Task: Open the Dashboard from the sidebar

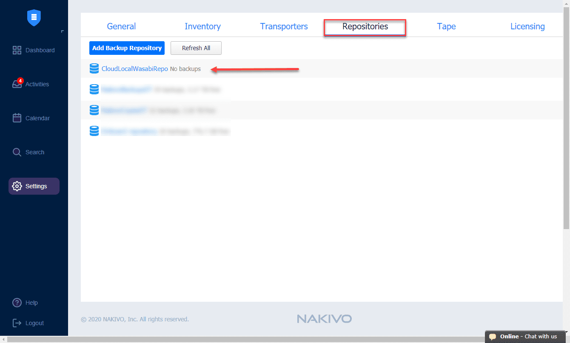Action: (34, 50)
